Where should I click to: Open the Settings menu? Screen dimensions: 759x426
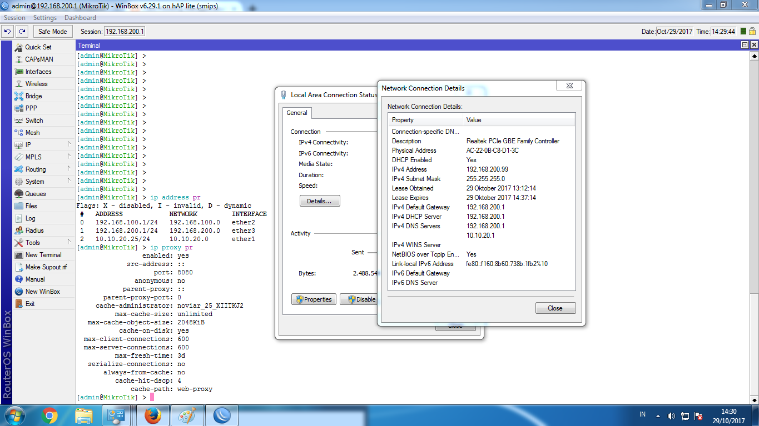tap(45, 18)
